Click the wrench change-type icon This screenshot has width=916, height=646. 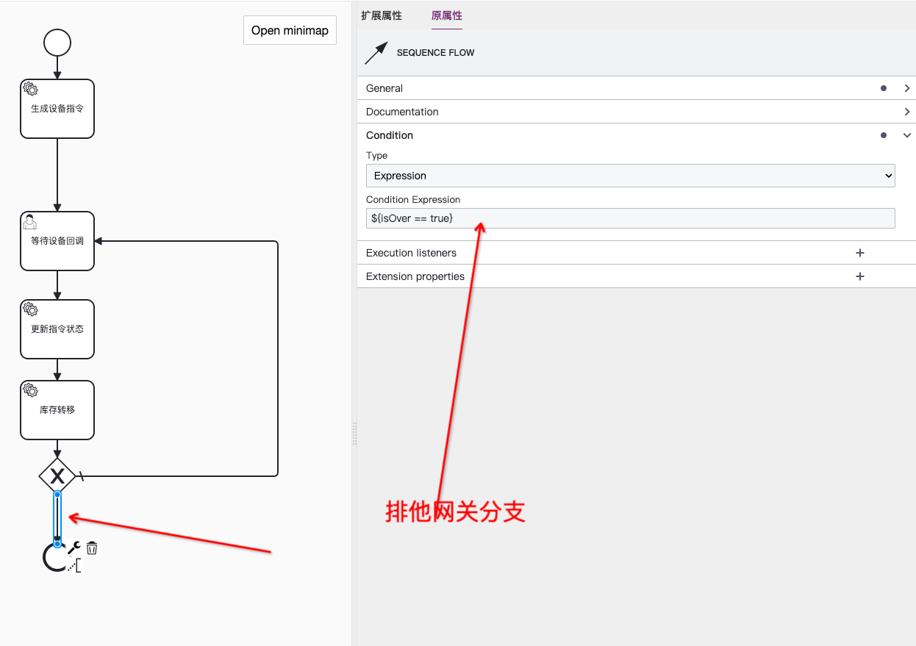(74, 548)
